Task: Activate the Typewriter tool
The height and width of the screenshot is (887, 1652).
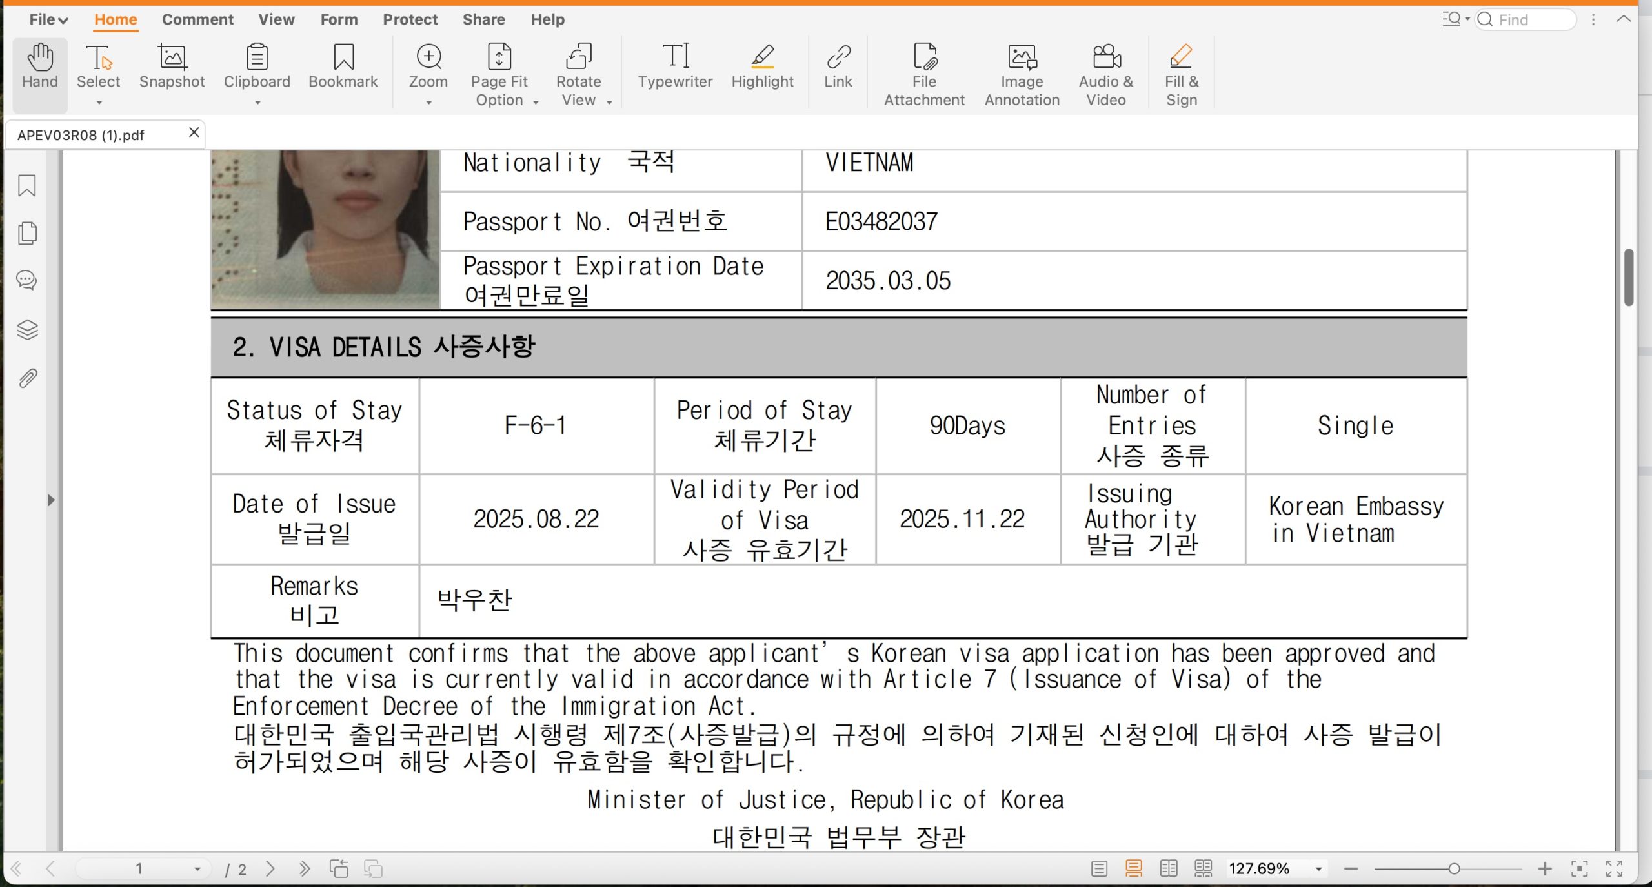Action: 675,66
